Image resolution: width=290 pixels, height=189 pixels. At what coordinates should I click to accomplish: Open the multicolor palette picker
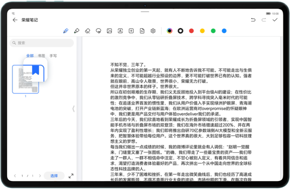pos(169,31)
